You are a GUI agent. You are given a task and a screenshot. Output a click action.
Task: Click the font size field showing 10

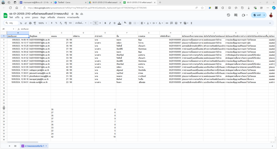[95, 23]
